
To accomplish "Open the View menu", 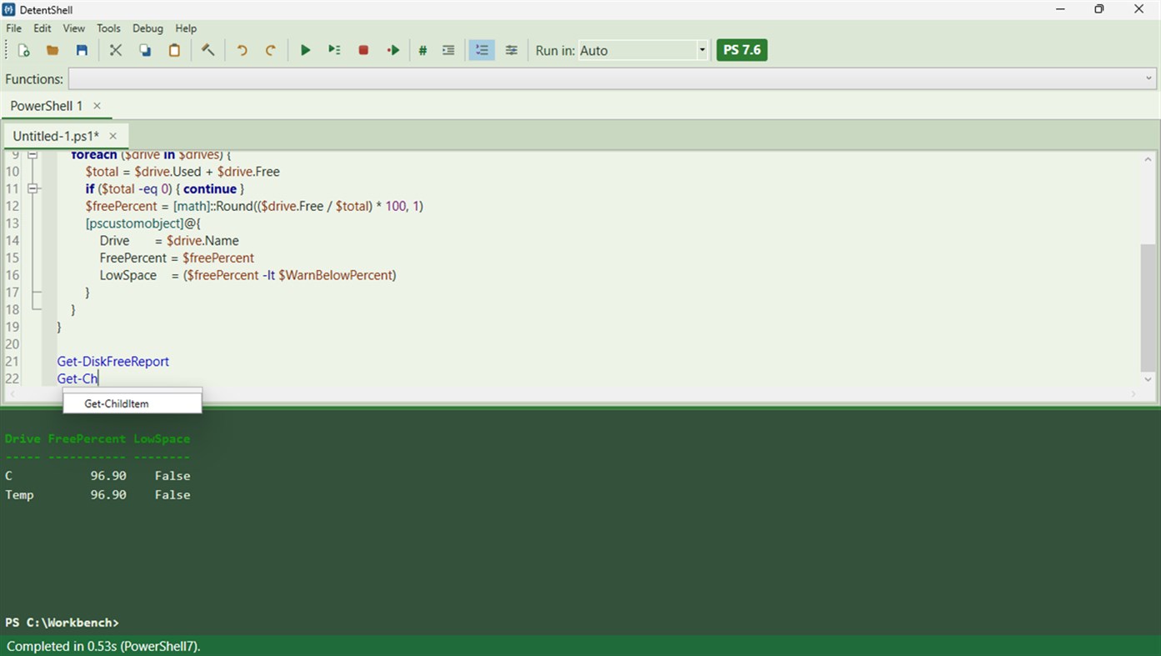I will (74, 28).
